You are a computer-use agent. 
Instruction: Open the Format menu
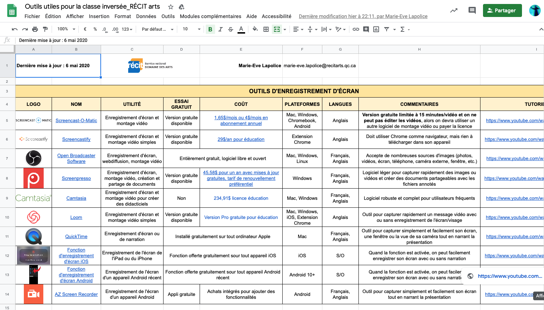pyautogui.click(x=123, y=16)
